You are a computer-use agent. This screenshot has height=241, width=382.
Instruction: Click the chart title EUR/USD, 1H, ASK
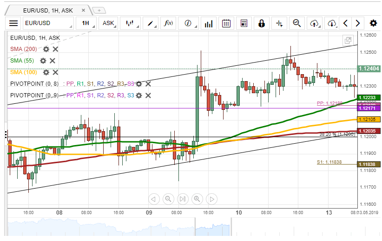(x=35, y=38)
